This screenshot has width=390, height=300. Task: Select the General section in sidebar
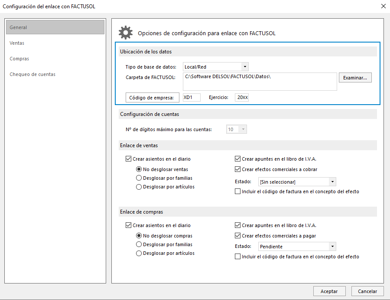(55, 27)
